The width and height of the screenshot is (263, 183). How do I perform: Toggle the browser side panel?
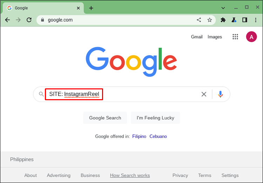pos(245,20)
